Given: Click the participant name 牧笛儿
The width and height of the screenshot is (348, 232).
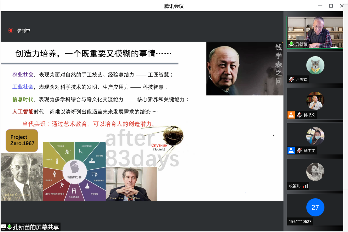Looking at the screenshot, I should click(x=295, y=186).
